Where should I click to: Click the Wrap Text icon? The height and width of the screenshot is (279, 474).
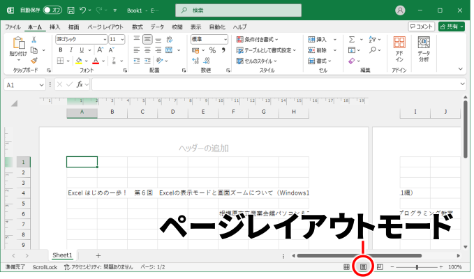tap(169, 39)
